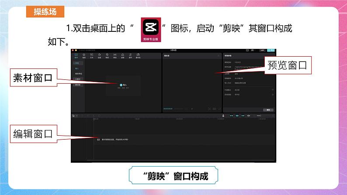This screenshot has width=347, height=195.
Task: Click the 导出 export button
Action: [271, 50]
